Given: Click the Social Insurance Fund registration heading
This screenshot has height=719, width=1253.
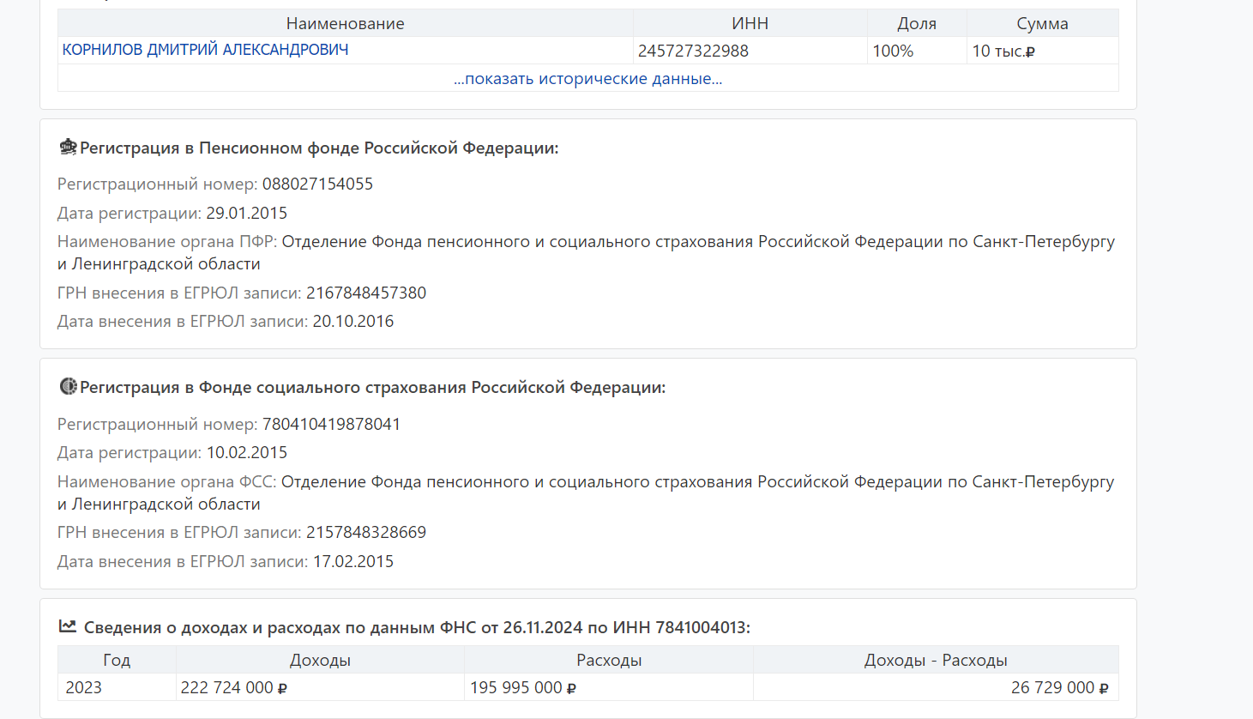Looking at the screenshot, I should (x=372, y=387).
